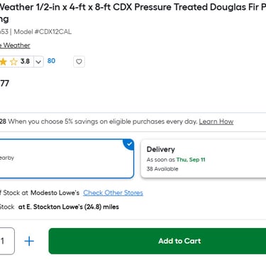This screenshot has height=260, width=266.
Task: Click the Add to Cart button
Action: point(157,241)
